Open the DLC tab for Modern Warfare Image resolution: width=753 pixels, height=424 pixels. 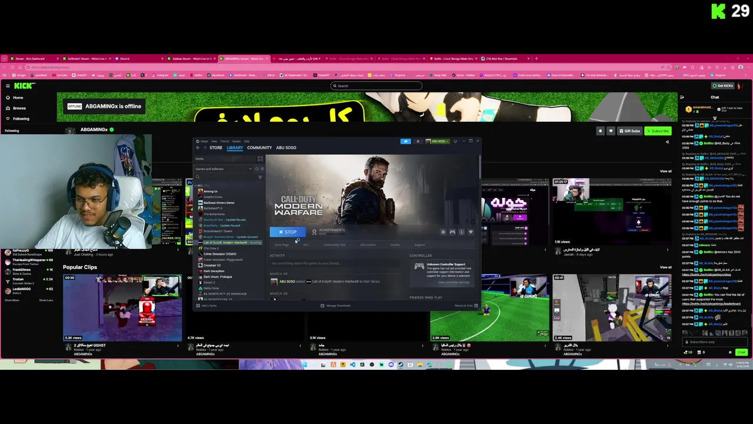click(x=306, y=245)
